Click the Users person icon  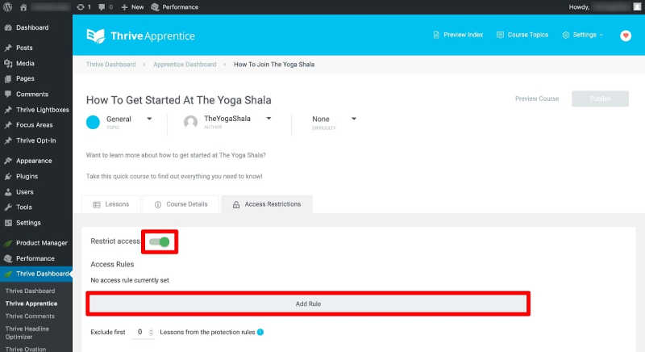point(8,192)
